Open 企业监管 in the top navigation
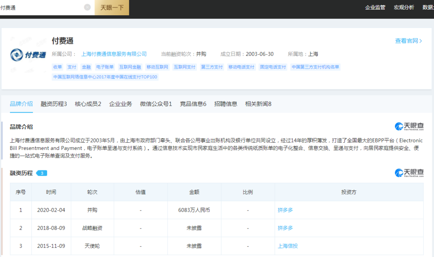 pyautogui.click(x=375, y=7)
